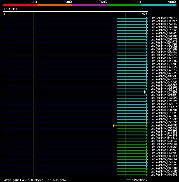Select the UniRef100_A3QQP5 label
The height and width of the screenshot is (182, 179).
point(164,98)
